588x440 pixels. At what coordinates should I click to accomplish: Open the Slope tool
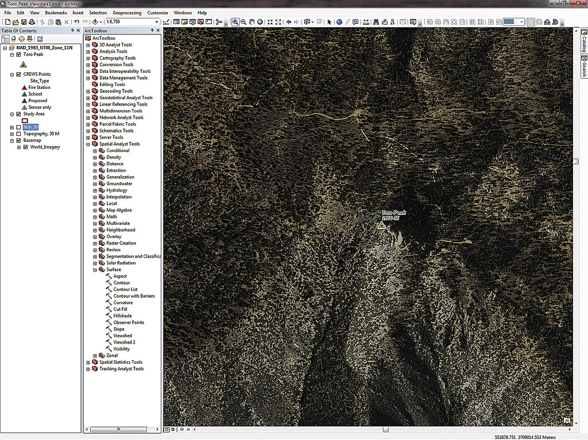(x=119, y=329)
